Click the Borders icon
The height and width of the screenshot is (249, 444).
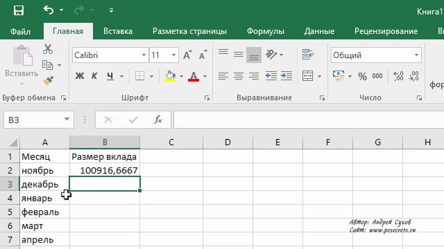click(139, 76)
